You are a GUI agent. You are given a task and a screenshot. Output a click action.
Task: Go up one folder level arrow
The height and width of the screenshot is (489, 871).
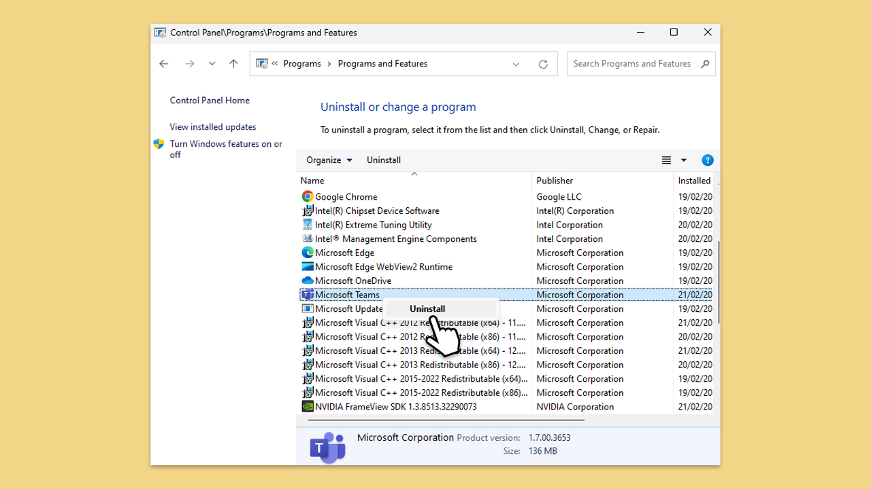tap(233, 64)
